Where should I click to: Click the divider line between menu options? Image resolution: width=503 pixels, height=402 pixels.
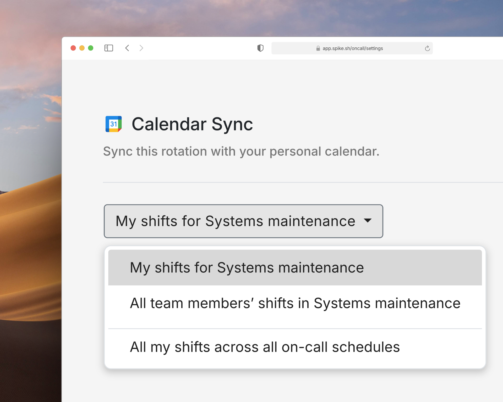(x=295, y=328)
